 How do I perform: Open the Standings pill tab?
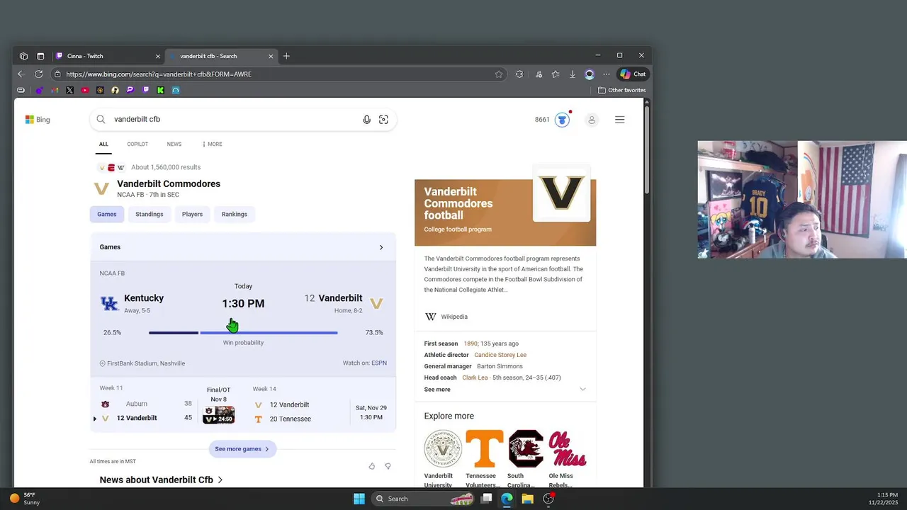click(150, 214)
